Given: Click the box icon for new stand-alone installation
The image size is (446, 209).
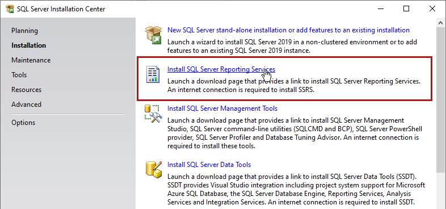Looking at the screenshot, I should (x=154, y=35).
